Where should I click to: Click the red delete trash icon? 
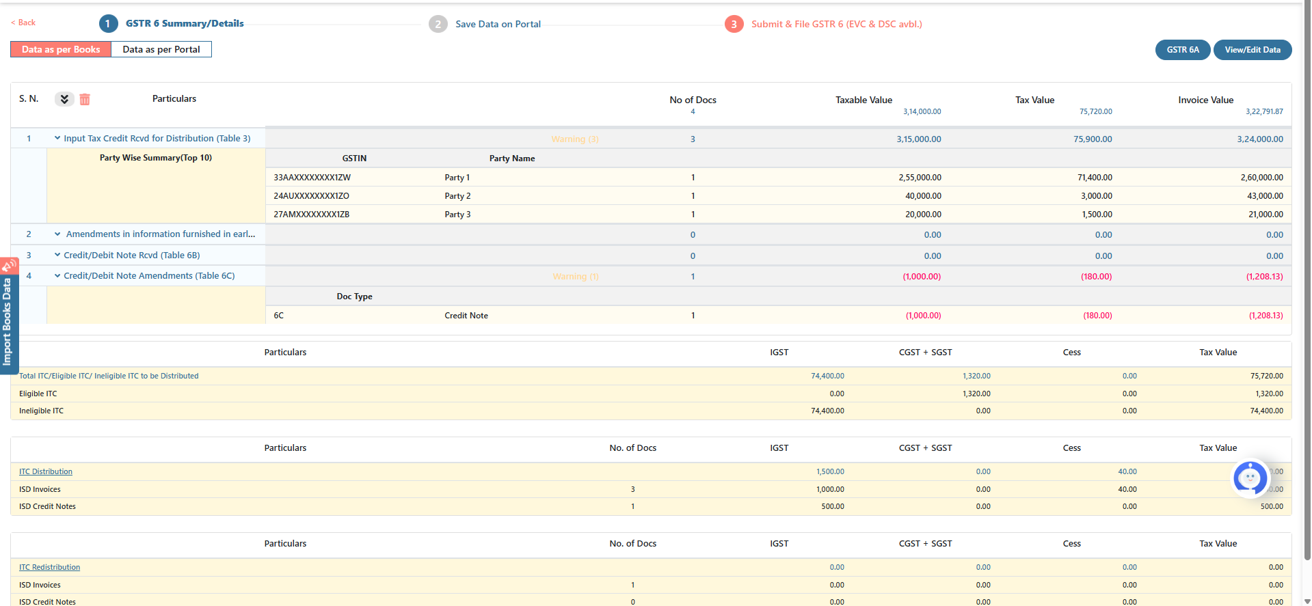click(85, 100)
